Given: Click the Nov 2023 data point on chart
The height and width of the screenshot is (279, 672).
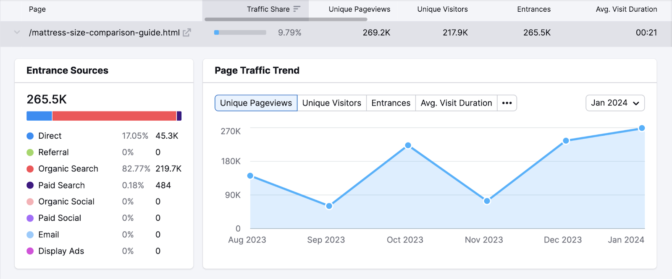Looking at the screenshot, I should click(487, 201).
